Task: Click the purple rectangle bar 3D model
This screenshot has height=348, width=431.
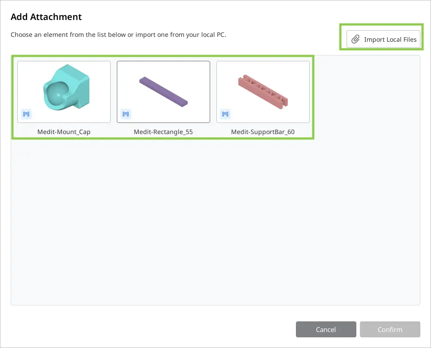Action: [x=163, y=92]
